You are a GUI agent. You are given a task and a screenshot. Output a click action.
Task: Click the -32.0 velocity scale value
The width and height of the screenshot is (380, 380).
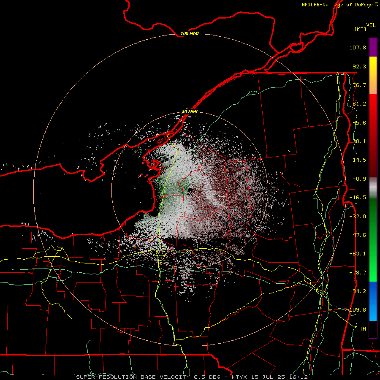coord(358,217)
